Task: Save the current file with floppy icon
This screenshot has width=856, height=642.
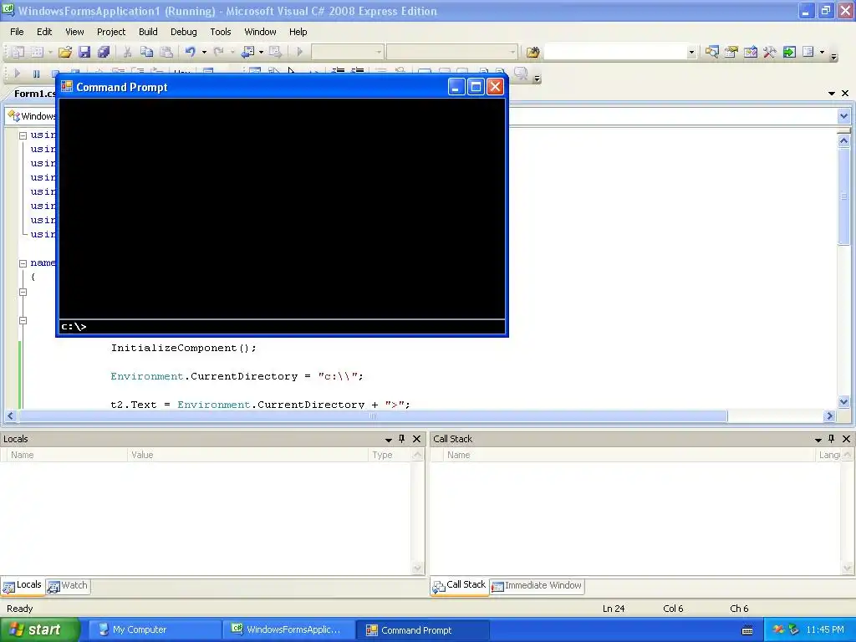Action: [x=84, y=52]
